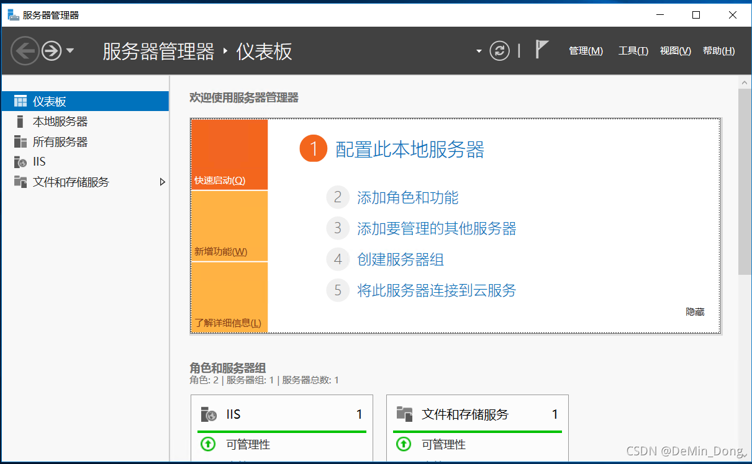Open the 管理(M) menu
This screenshot has height=464, width=752.
pos(585,51)
